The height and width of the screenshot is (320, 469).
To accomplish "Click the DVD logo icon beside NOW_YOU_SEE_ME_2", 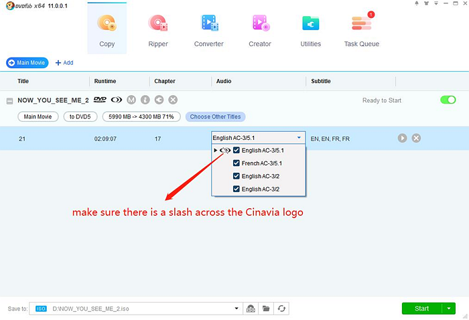I will 100,100.
